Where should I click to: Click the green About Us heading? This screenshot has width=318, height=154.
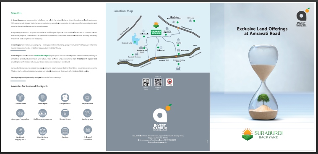(16, 13)
